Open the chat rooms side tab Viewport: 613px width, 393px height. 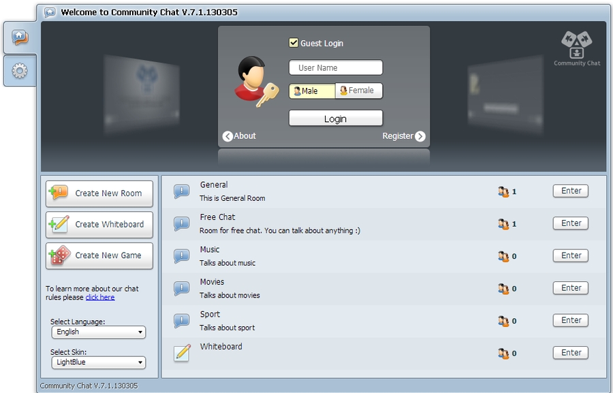pyautogui.click(x=20, y=37)
